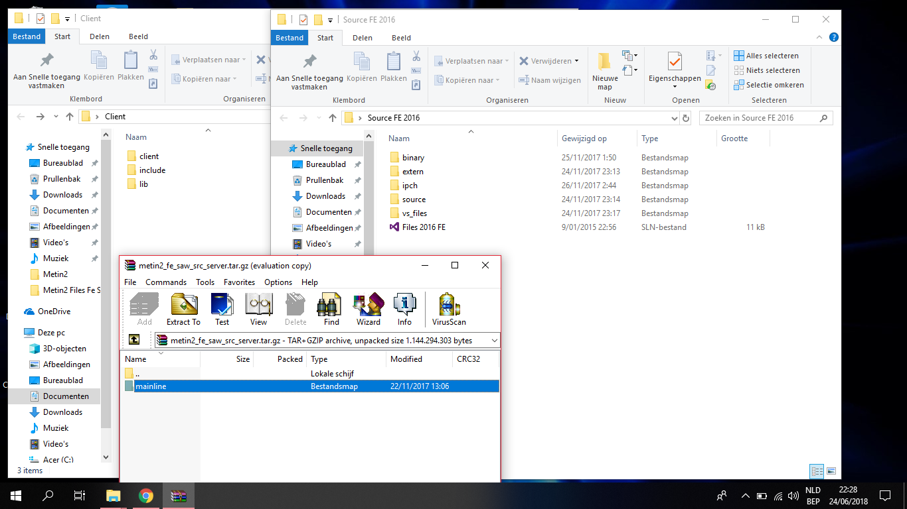907x509 pixels.
Task: Open Chrome from the taskbar
Action: 146,496
